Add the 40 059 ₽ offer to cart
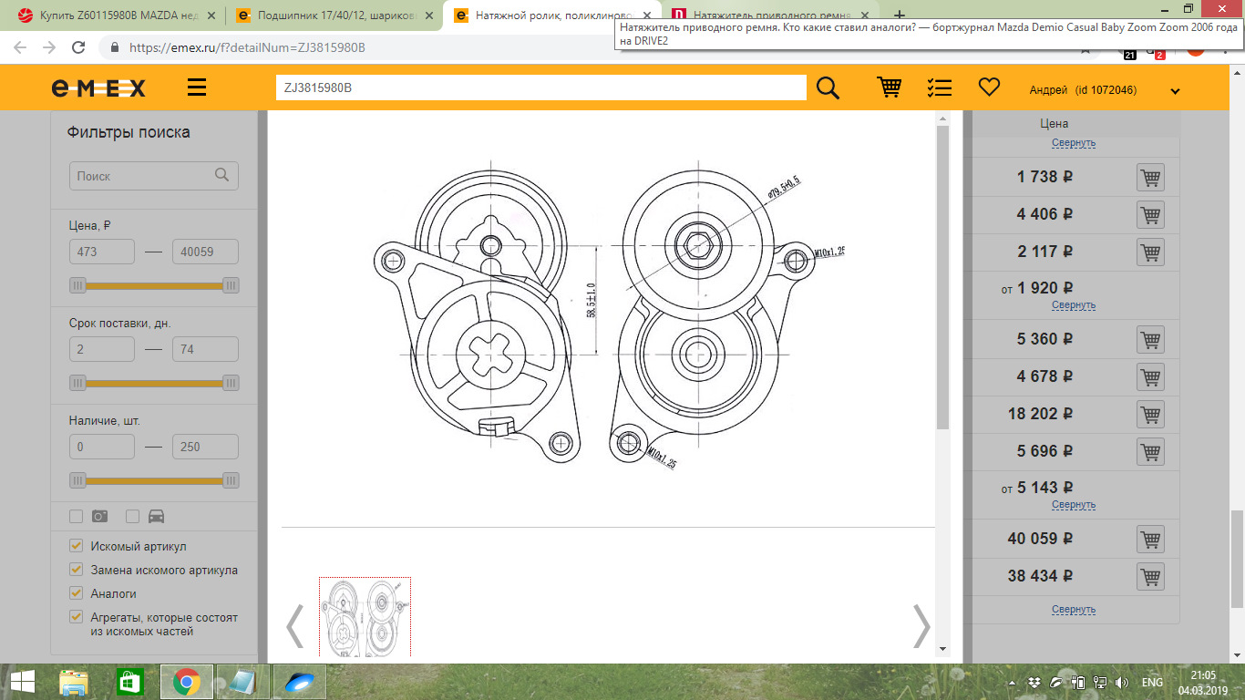The height and width of the screenshot is (700, 1245). pos(1150,539)
